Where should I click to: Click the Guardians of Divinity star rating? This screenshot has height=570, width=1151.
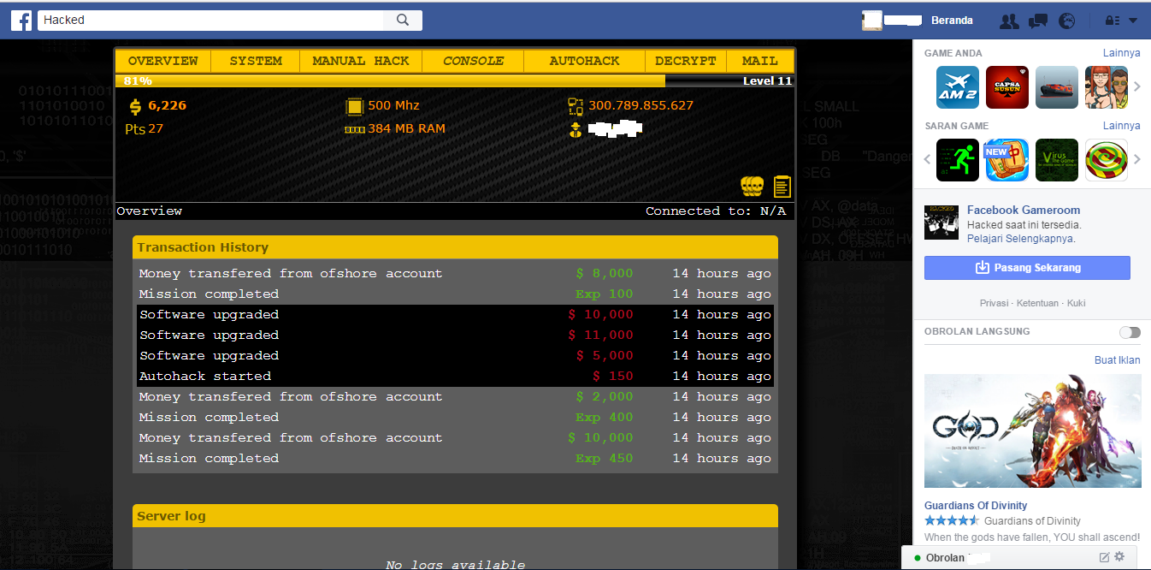952,520
